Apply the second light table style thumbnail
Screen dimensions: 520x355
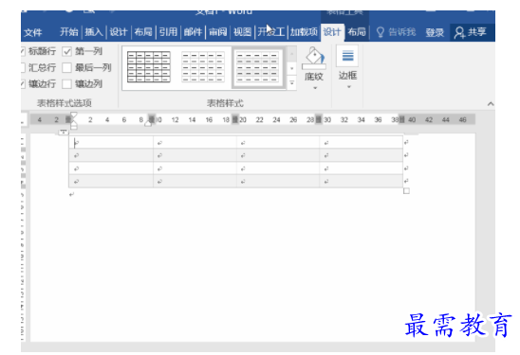[203, 67]
